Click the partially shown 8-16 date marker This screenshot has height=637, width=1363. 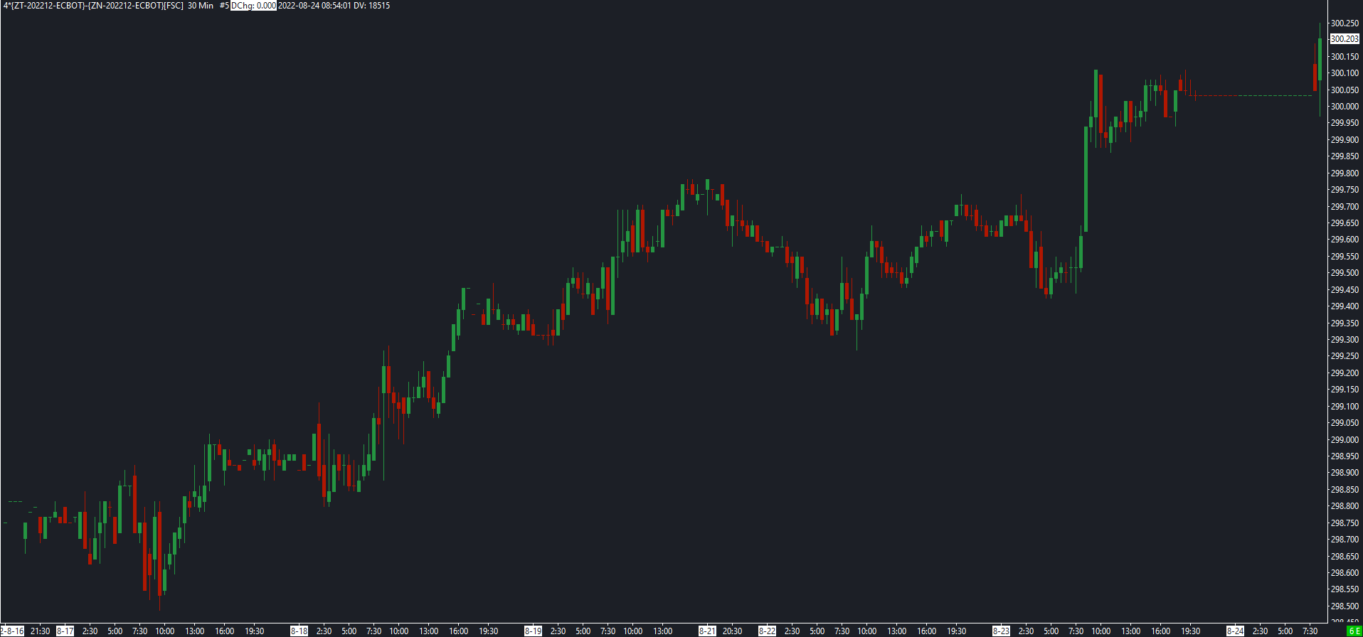(12, 631)
